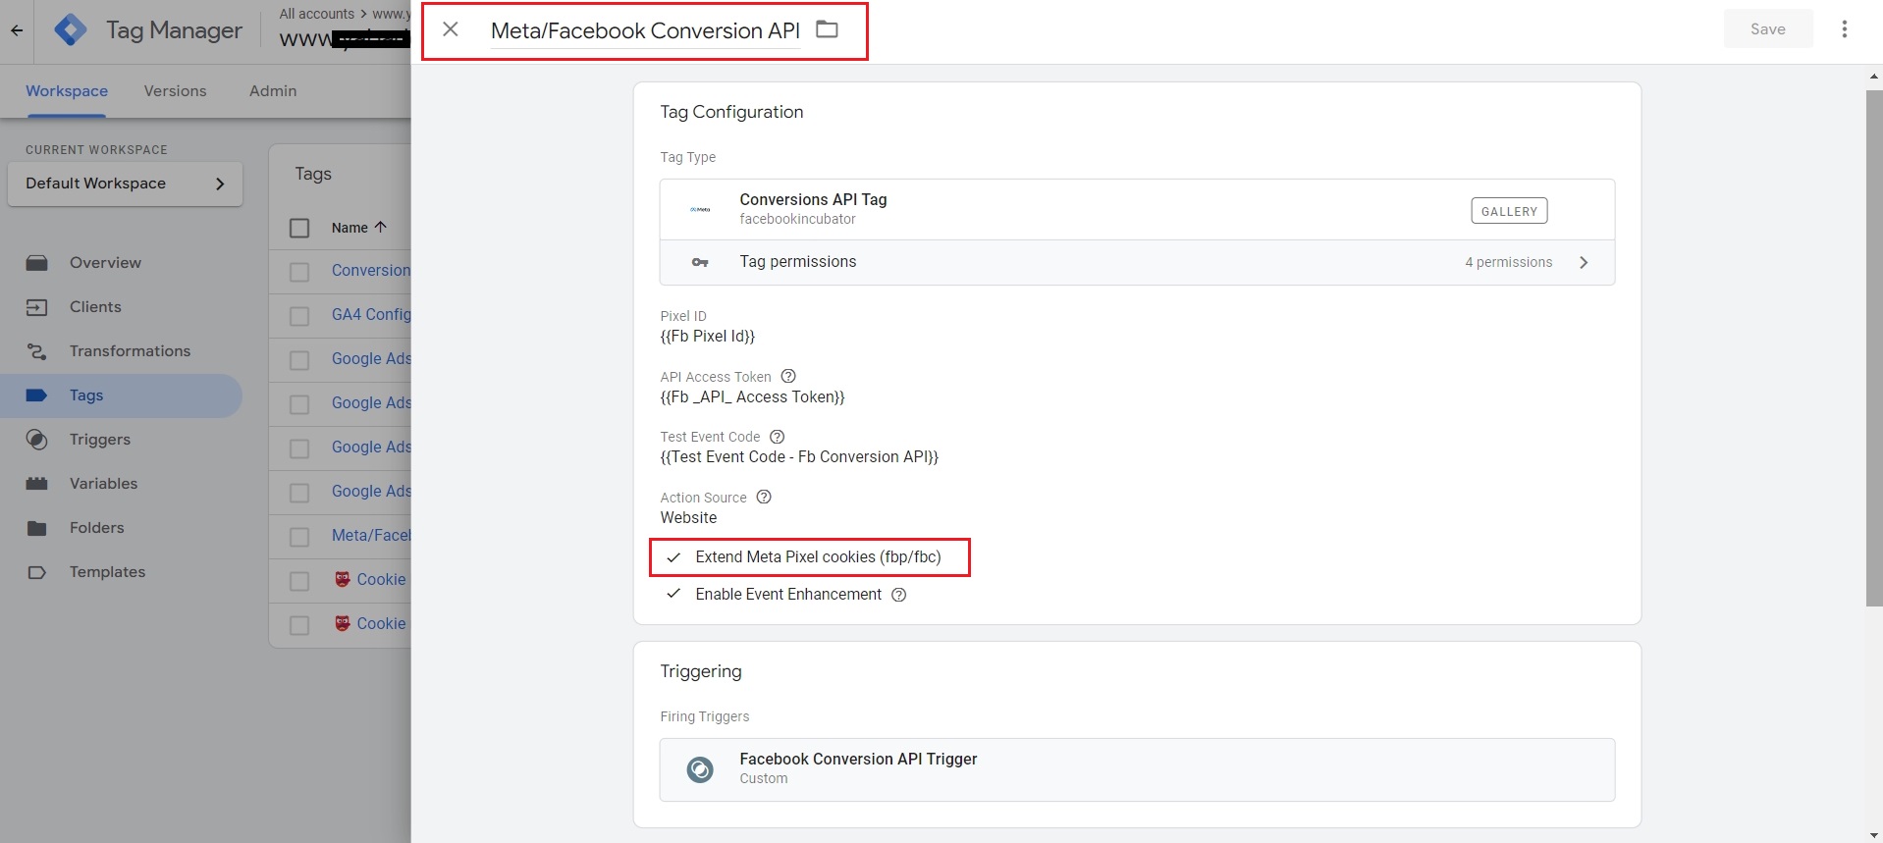Viewport: 1883px width, 843px height.
Task: Check the first Google Ads row checkbox
Action: 299,360
